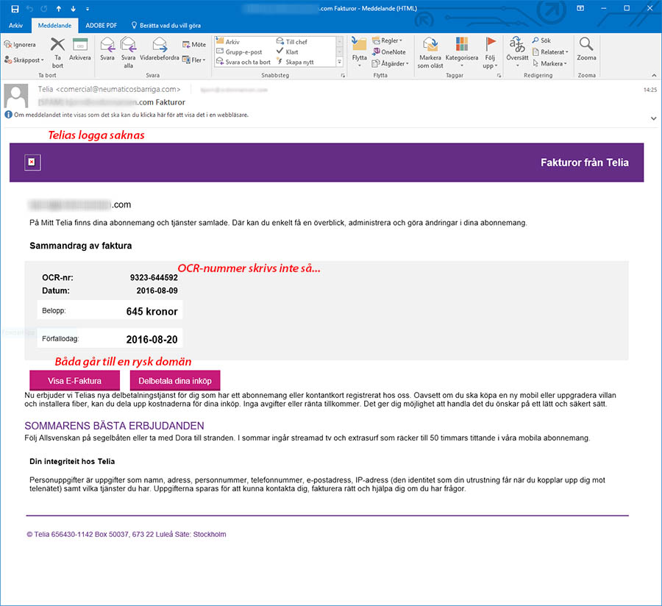The image size is (662, 606).
Task: Open the Markera select dropdown
Action: pyautogui.click(x=550, y=63)
